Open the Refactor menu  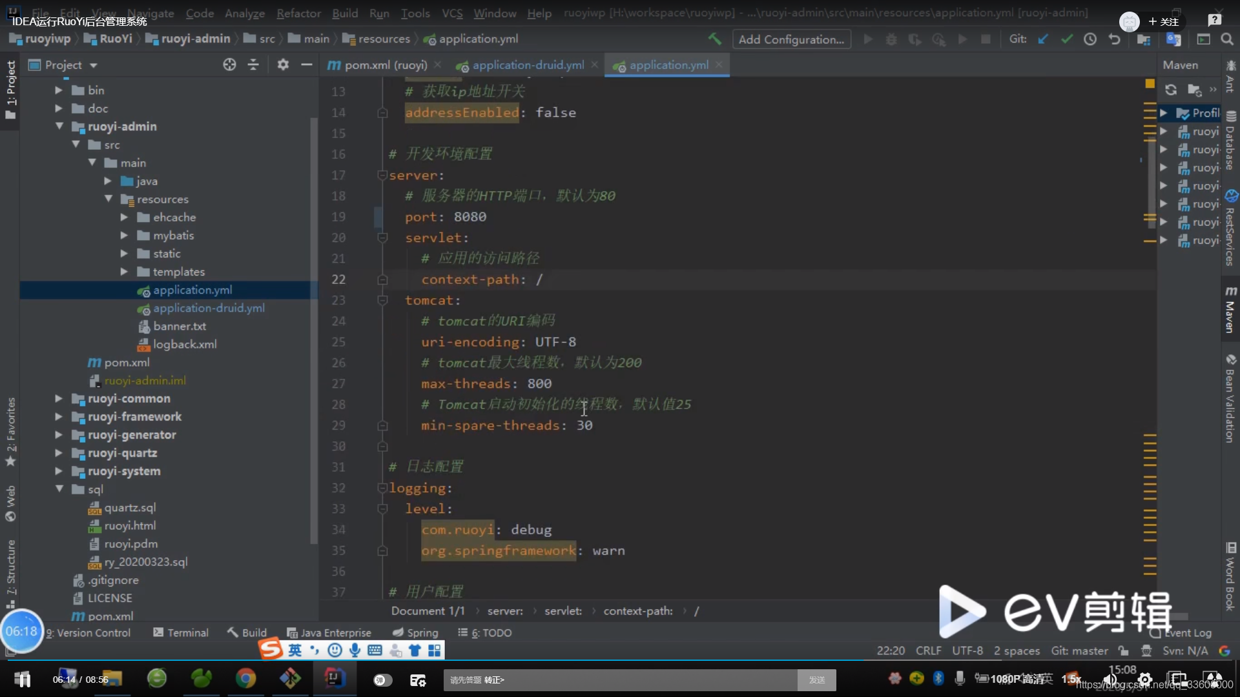click(298, 13)
